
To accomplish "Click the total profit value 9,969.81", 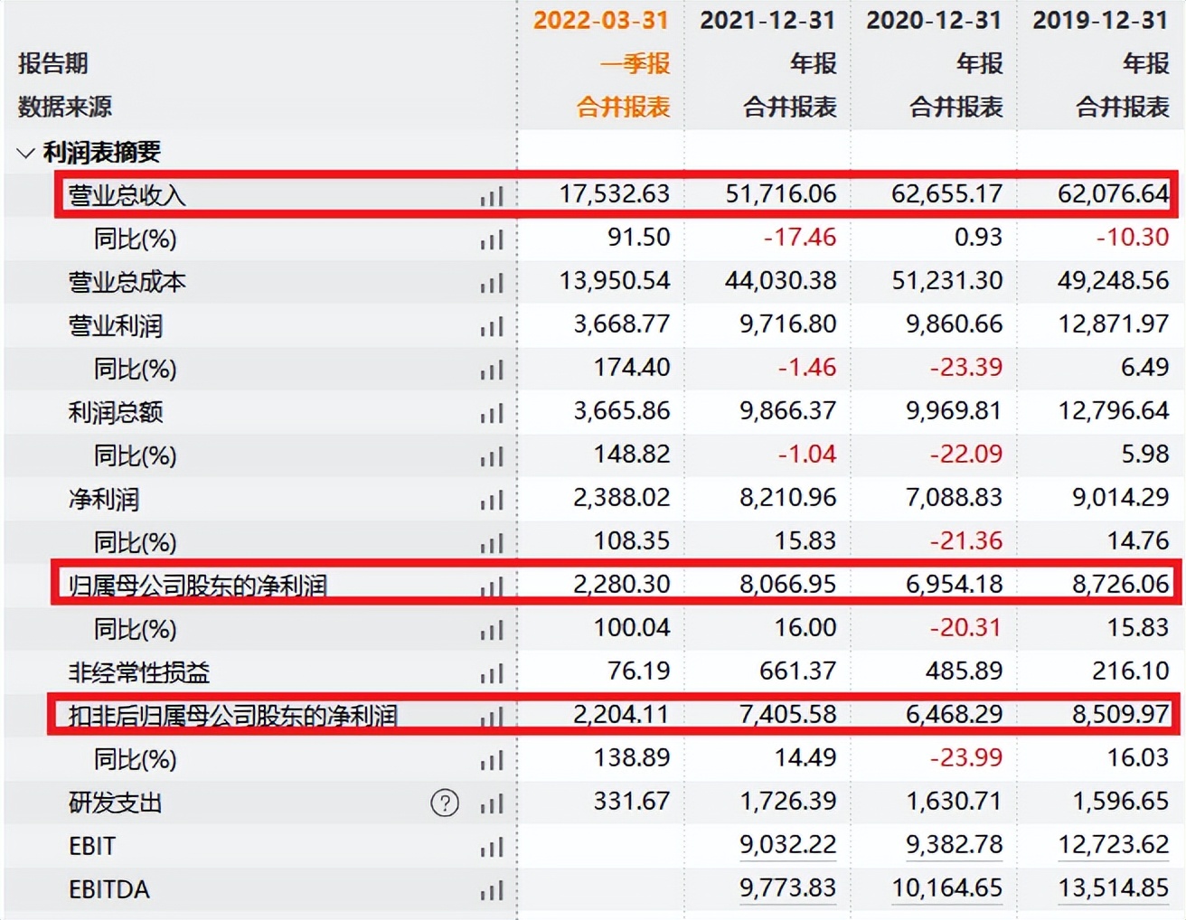I will coord(954,411).
